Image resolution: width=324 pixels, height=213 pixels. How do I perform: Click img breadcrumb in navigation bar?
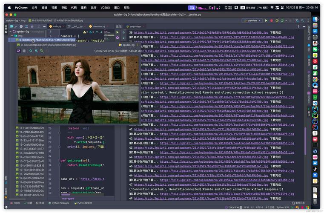pyautogui.click(x=23, y=21)
